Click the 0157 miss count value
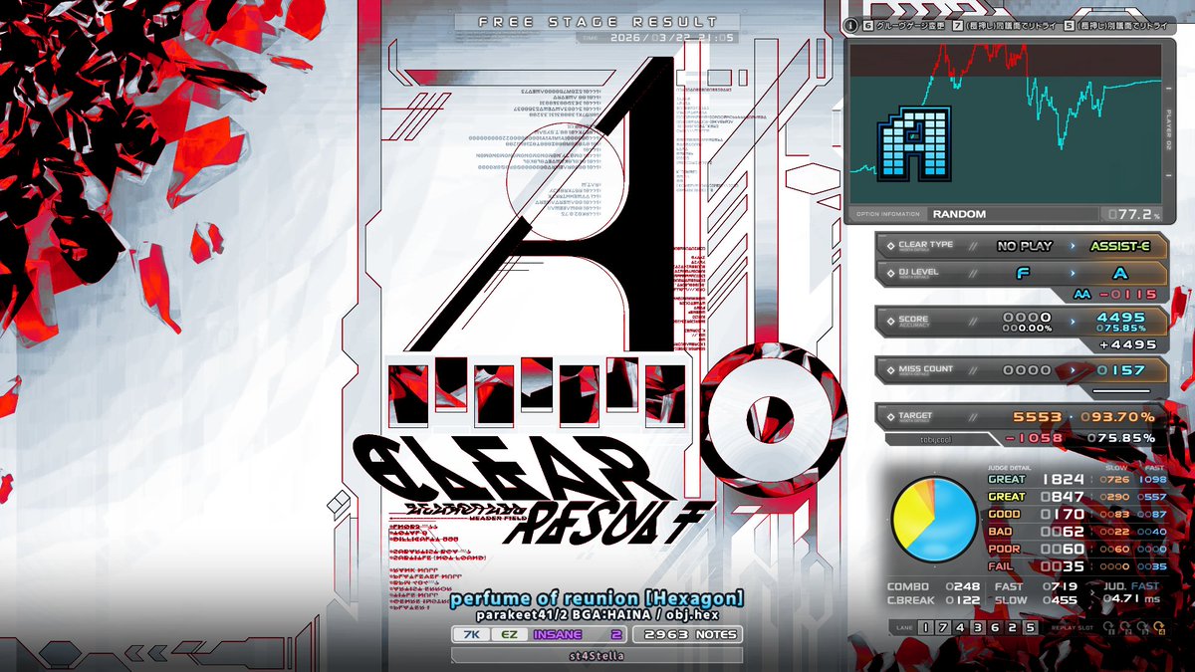The height and width of the screenshot is (672, 1195). [x=1120, y=370]
